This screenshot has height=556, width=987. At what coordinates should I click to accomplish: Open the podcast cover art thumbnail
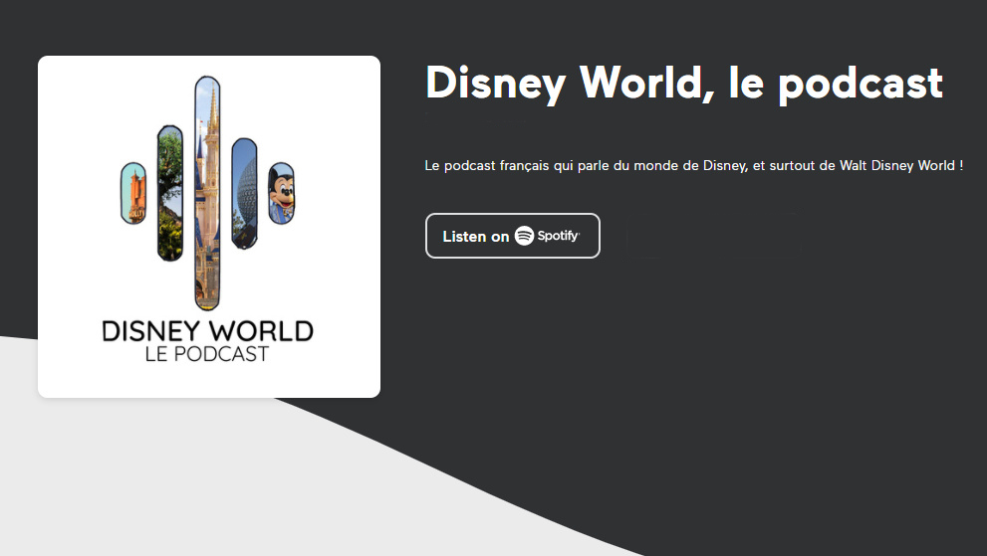click(x=209, y=227)
